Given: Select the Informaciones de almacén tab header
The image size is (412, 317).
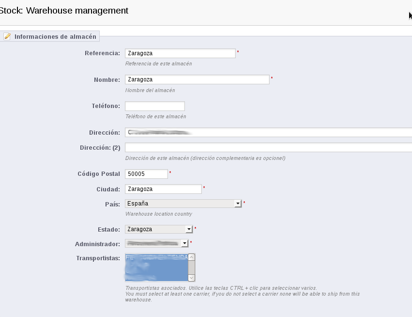Looking at the screenshot, I should pos(55,36).
